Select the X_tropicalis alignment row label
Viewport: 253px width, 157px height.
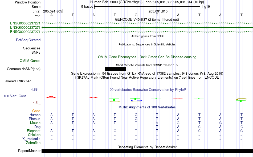tap(31, 139)
